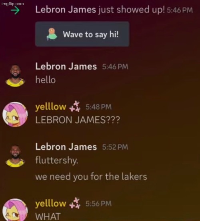Open Lebron James avatar beside hello message
The height and width of the screenshot is (221, 200).
pyautogui.click(x=15, y=76)
